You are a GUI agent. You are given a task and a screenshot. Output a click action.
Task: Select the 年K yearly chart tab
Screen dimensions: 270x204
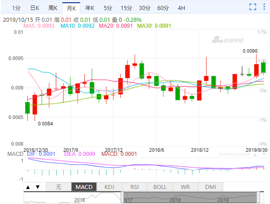pos(89,8)
